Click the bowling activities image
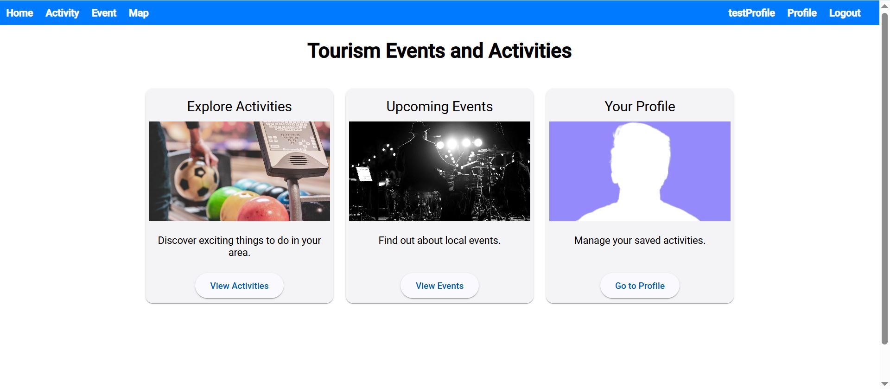The image size is (890, 389). point(239,171)
